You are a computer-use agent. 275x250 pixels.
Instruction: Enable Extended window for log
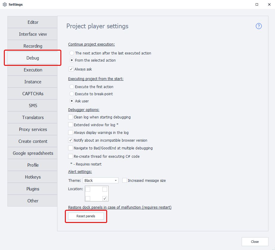[71, 125]
